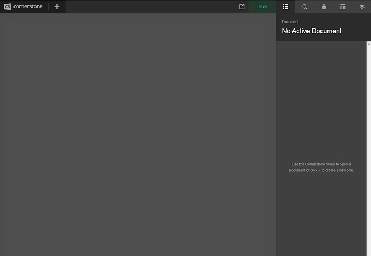
Task: Open the Templates layout tab
Action: coord(343,6)
